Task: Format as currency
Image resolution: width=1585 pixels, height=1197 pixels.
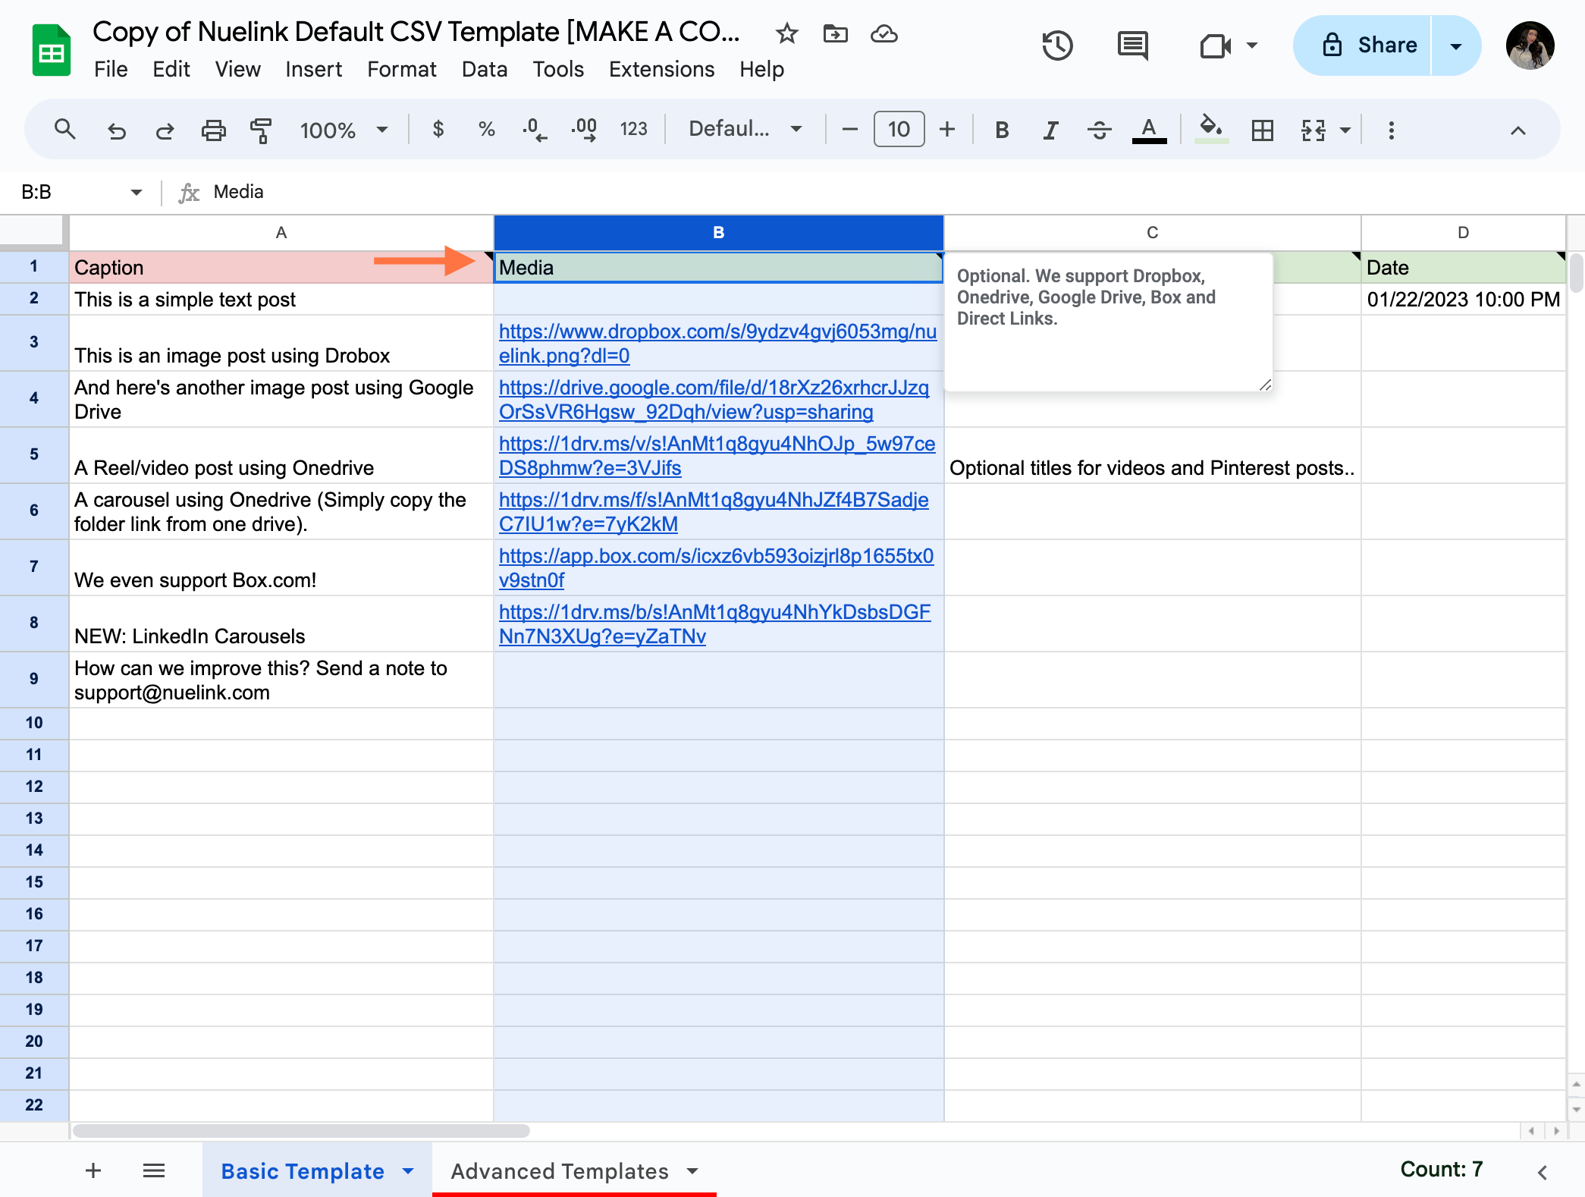Action: point(438,130)
